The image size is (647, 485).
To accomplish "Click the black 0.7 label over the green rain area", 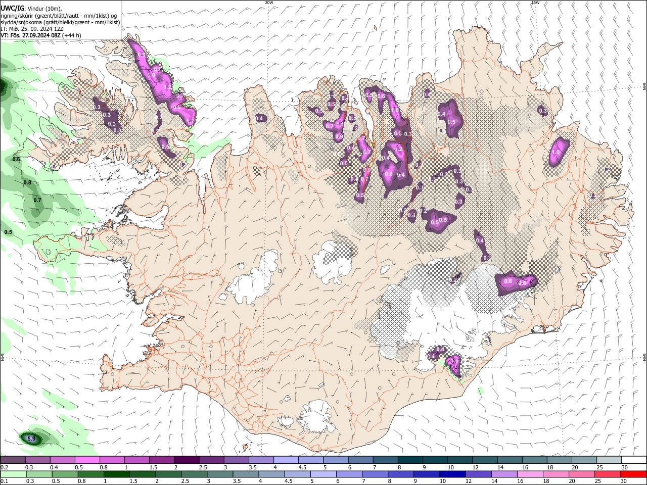I will [x=37, y=200].
